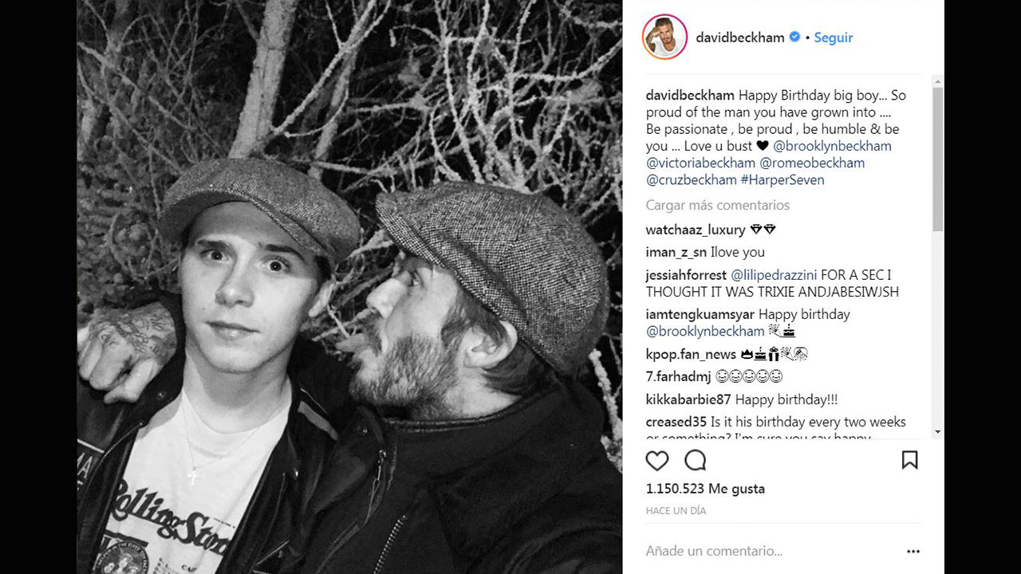The image size is (1021, 574).
Task: Click the black-and-white post photo
Action: click(x=349, y=287)
